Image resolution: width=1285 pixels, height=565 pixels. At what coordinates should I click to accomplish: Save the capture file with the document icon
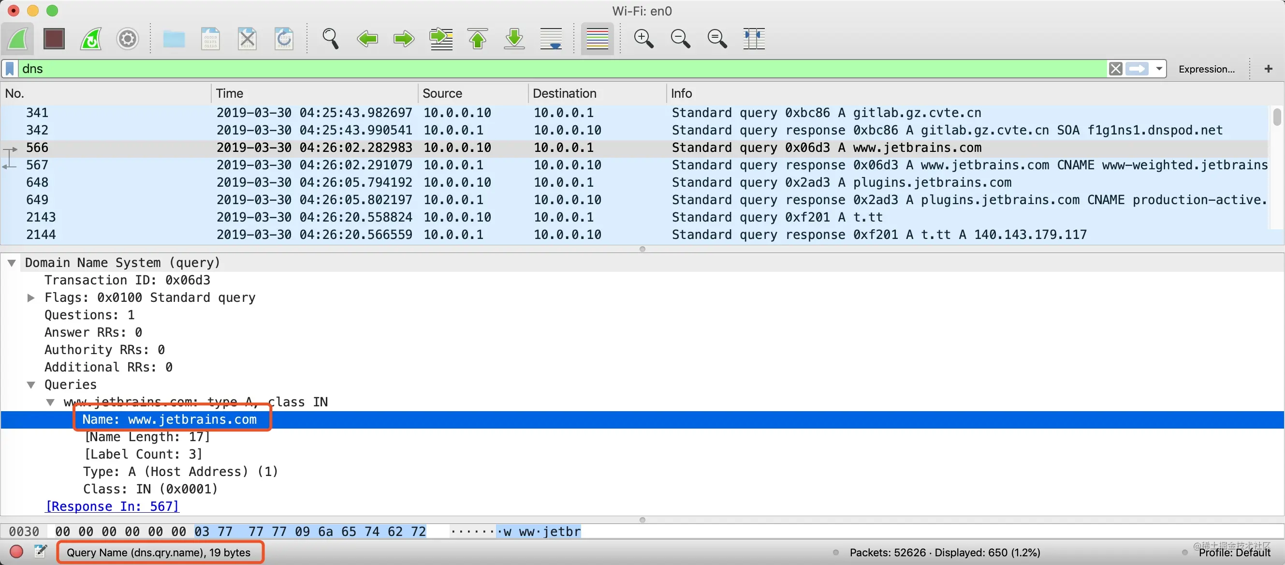210,38
